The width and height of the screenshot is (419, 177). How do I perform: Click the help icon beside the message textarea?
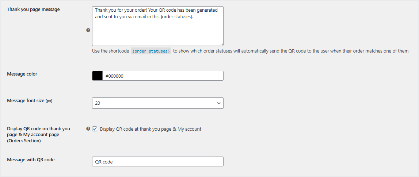tap(88, 30)
